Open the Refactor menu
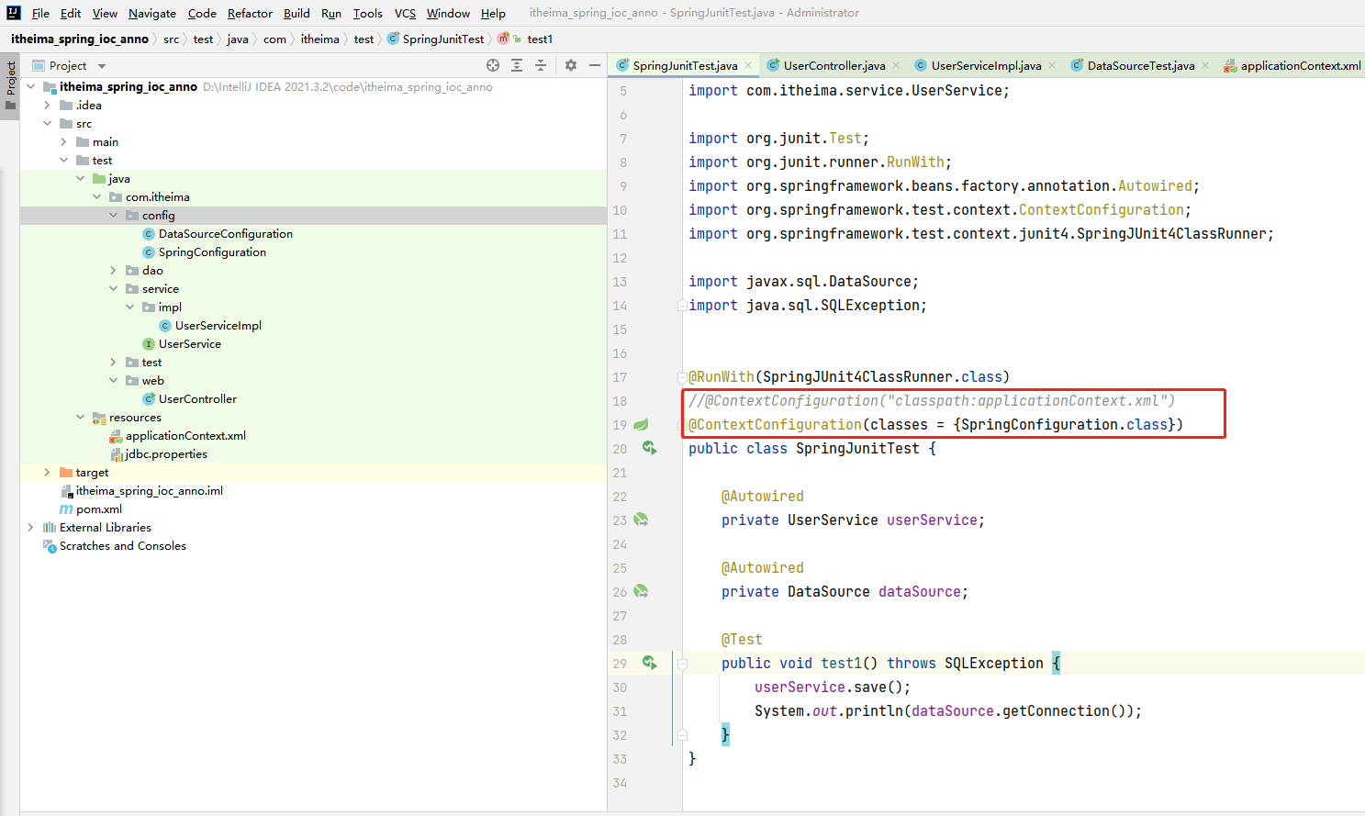This screenshot has height=816, width=1365. [x=250, y=13]
